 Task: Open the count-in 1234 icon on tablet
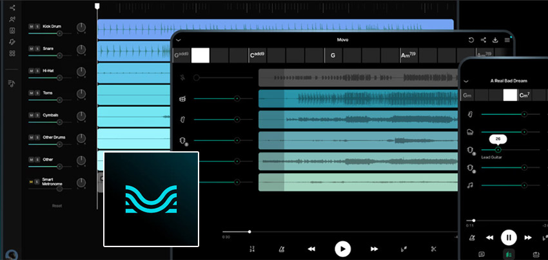[252, 249]
